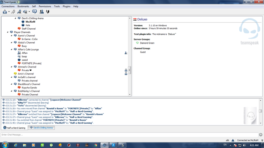Click chat log scrollbar down arrow
The width and height of the screenshot is (264, 148).
click(x=260, y=123)
